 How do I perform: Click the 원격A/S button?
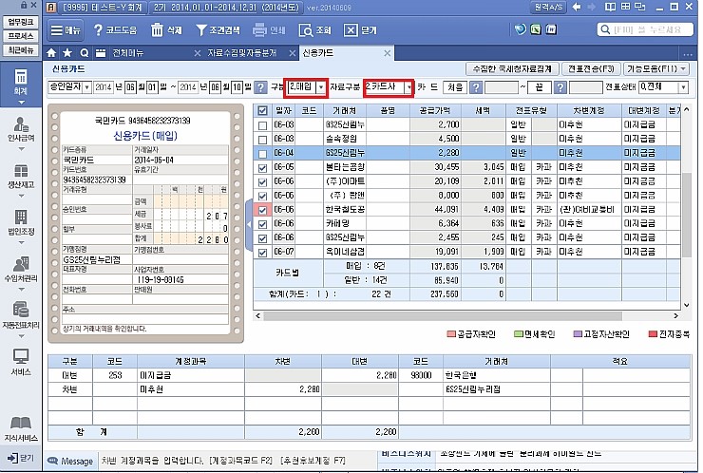click(x=549, y=7)
